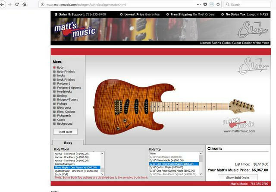Open the browser home page icon
This screenshot has height=192, width=276.
24,4
